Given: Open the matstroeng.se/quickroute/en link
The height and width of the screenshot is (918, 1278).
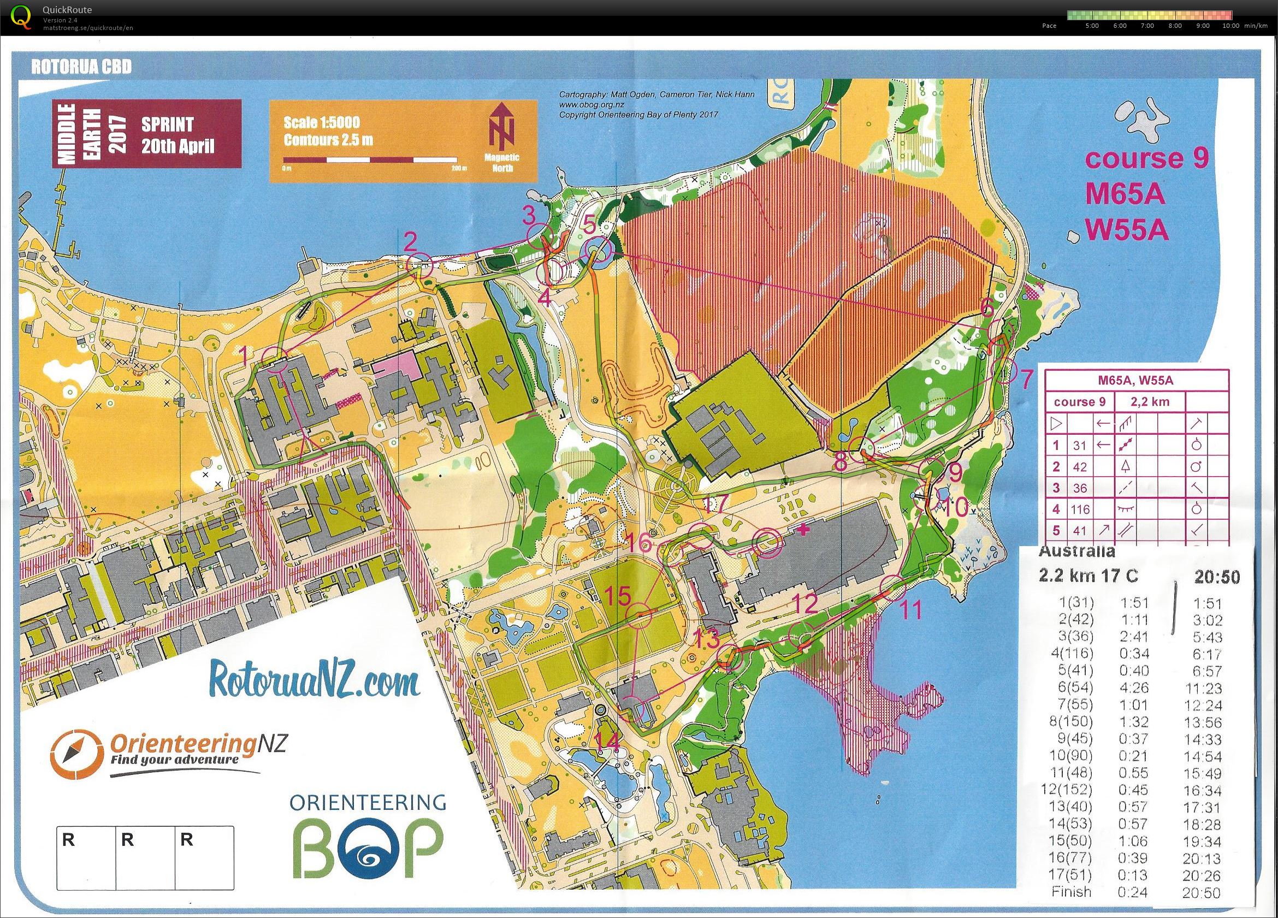Looking at the screenshot, I should click(88, 28).
